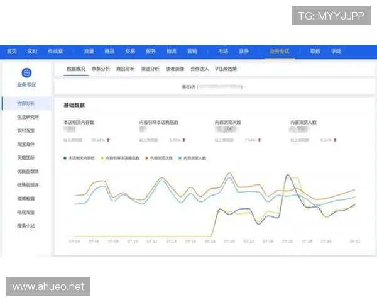
Task: Open 天猫国际 in the left sidebar
Action: click(x=26, y=158)
